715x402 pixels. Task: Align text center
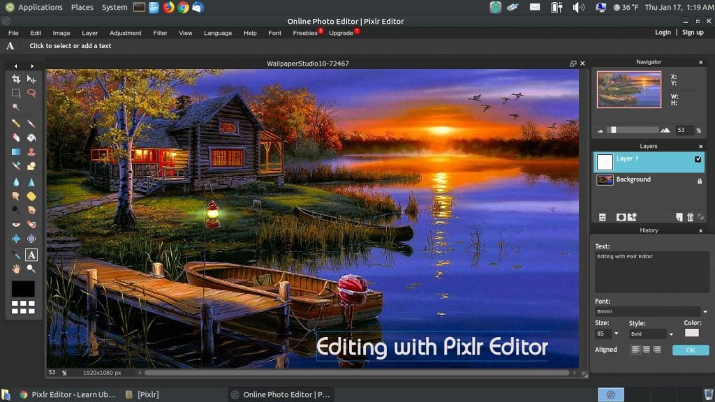(646, 350)
